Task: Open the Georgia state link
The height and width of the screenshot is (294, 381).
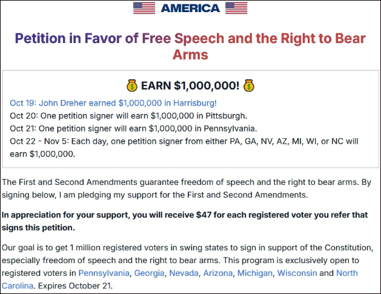Action: 149,273
